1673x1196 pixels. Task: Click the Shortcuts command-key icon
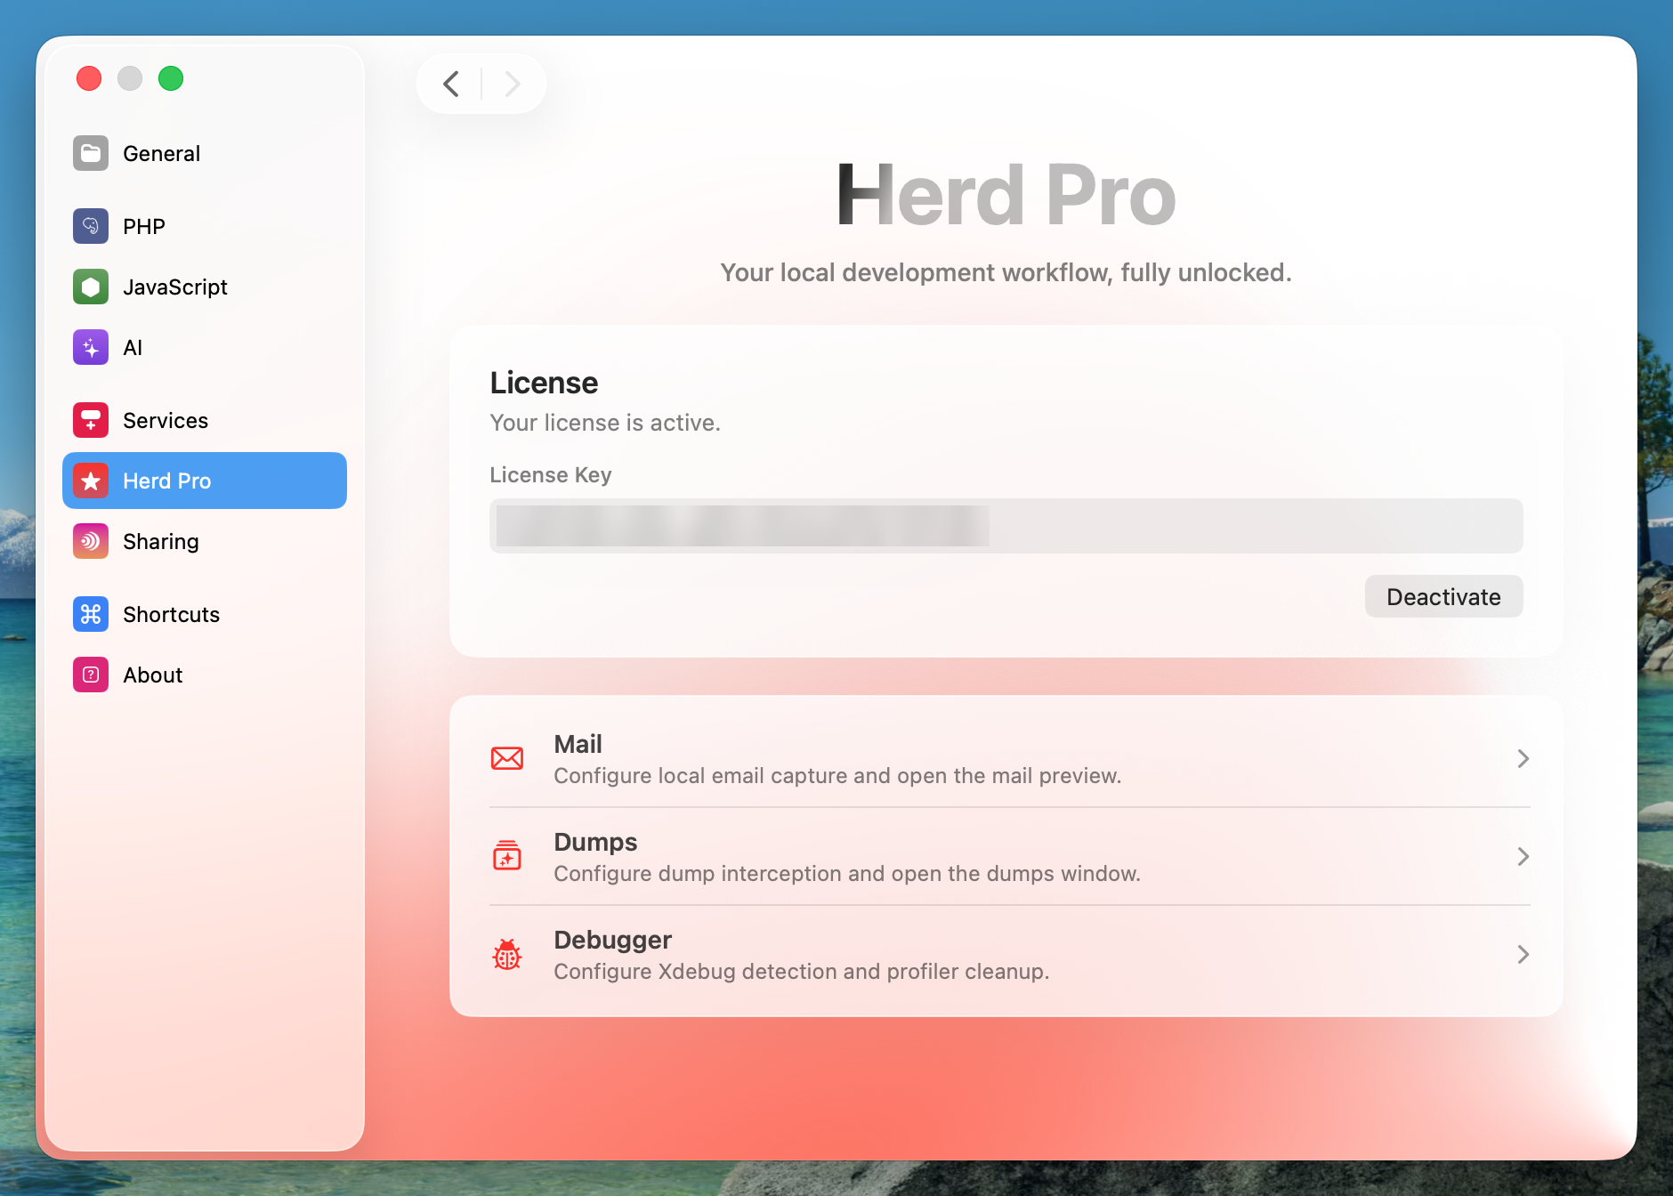click(91, 614)
